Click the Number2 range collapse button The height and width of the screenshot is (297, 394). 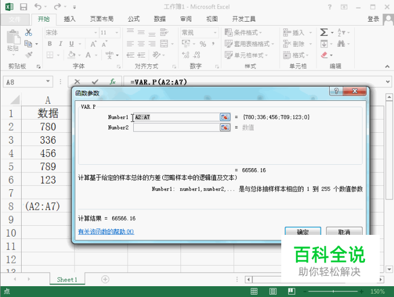coord(225,128)
